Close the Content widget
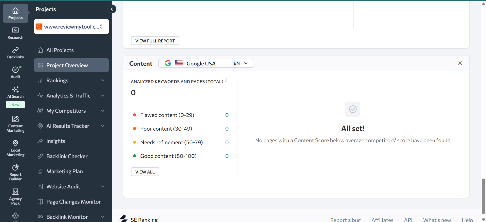Image resolution: width=486 pixels, height=222 pixels. pyautogui.click(x=460, y=63)
